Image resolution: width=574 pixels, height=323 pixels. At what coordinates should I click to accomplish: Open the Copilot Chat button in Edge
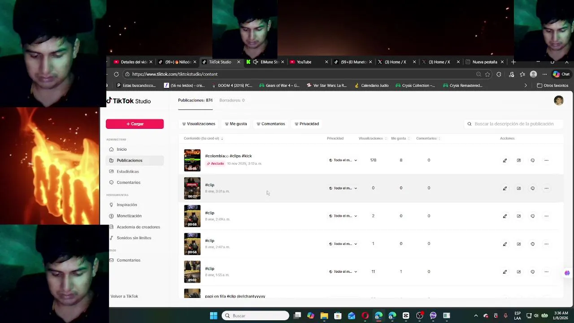pyautogui.click(x=561, y=74)
